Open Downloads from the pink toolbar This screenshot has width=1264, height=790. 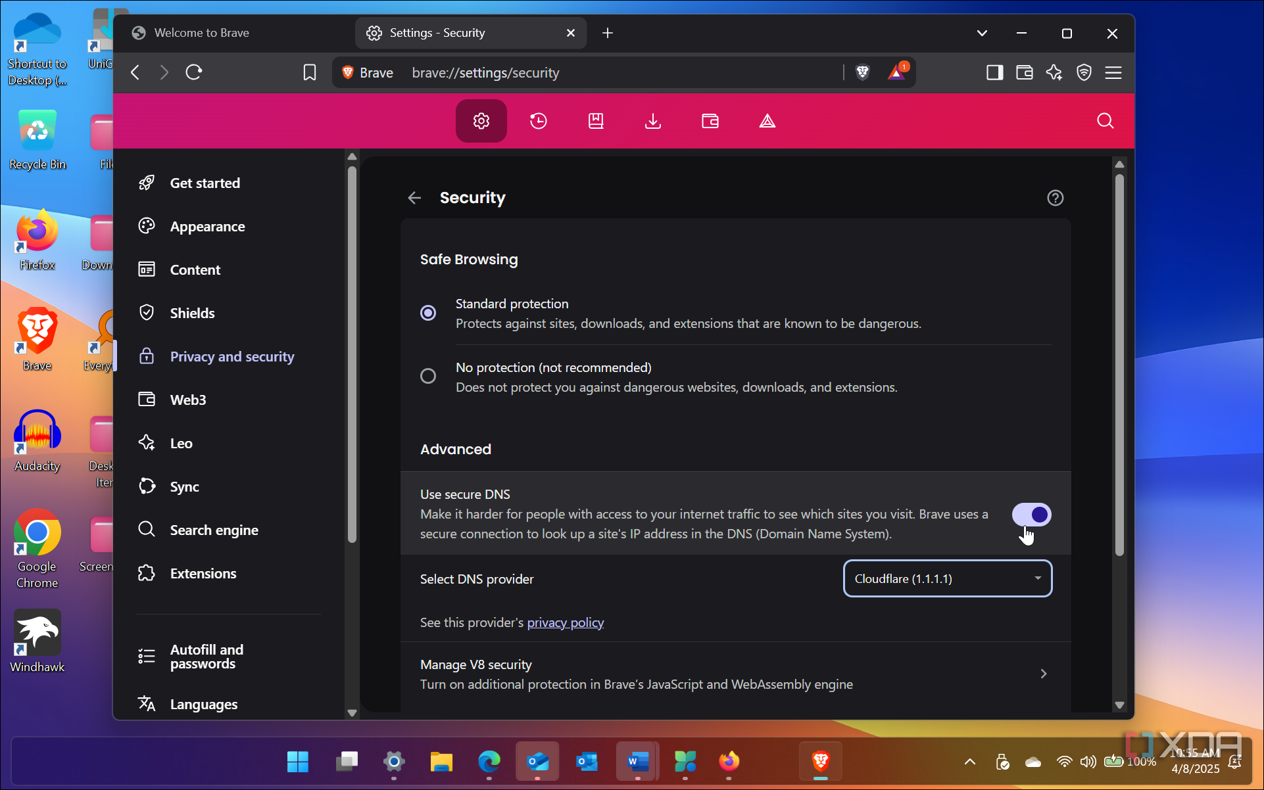pyautogui.click(x=653, y=121)
